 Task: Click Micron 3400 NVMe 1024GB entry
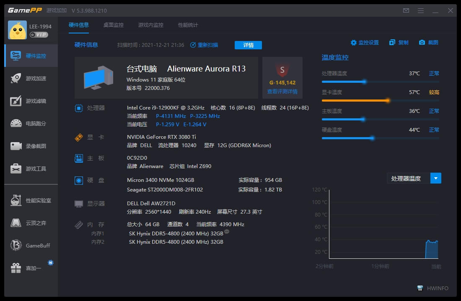pos(161,180)
